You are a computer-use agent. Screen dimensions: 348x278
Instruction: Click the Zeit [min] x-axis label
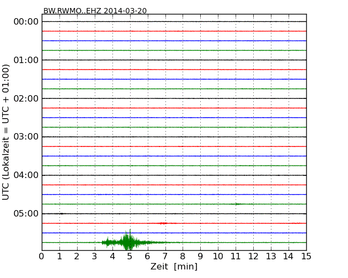click(x=174, y=266)
